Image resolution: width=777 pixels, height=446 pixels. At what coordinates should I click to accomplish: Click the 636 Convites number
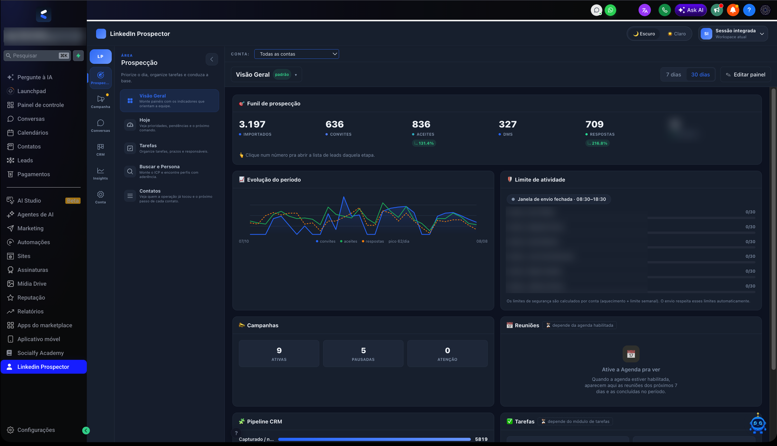(x=334, y=124)
